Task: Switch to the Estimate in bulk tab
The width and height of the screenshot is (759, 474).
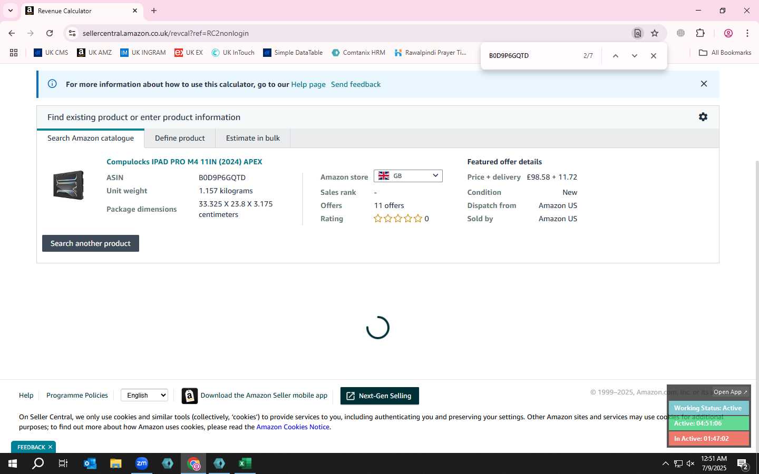Action: click(253, 138)
